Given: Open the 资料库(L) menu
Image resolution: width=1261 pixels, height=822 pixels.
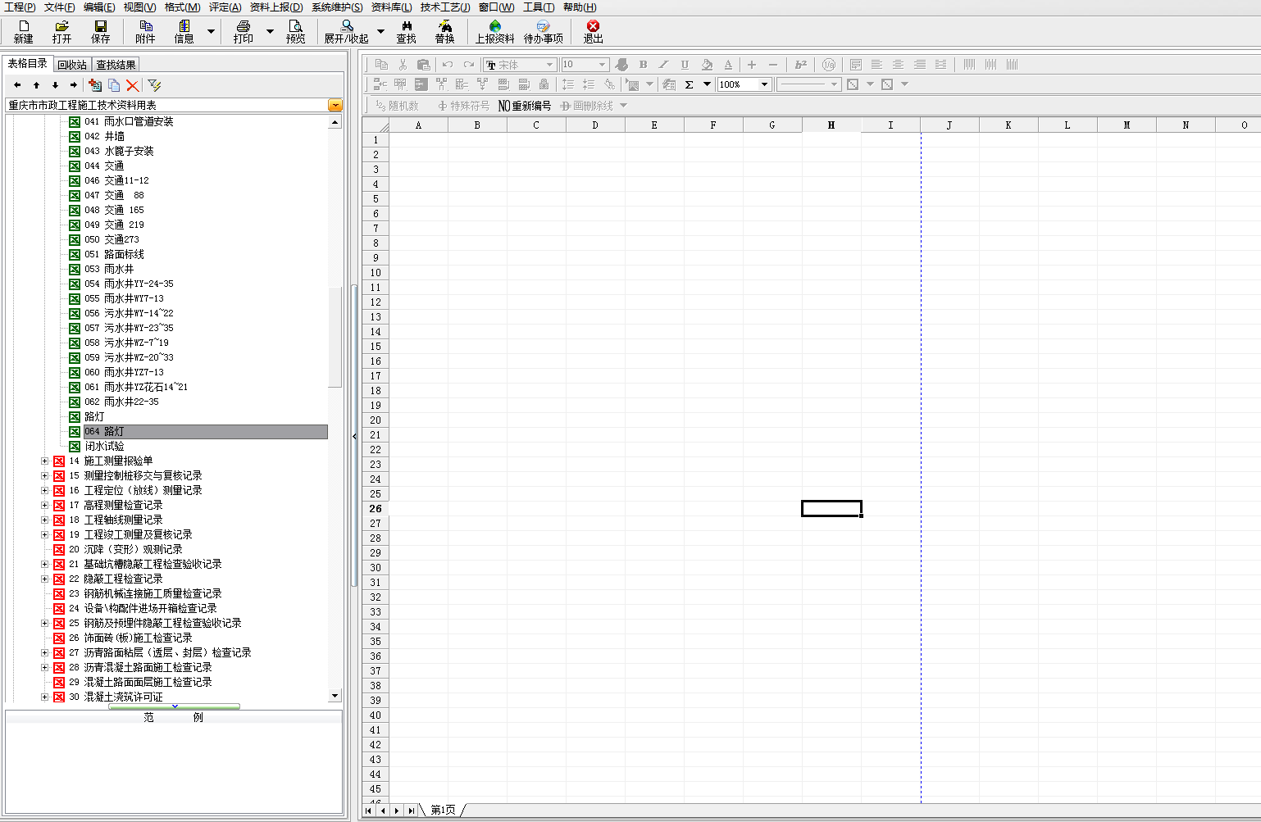Looking at the screenshot, I should 391,7.
